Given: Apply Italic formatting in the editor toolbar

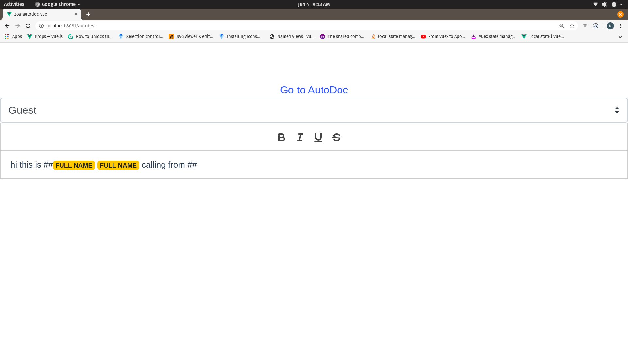Looking at the screenshot, I should [299, 137].
